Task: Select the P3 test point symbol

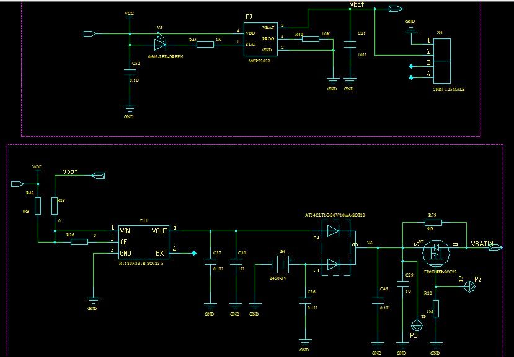Action: click(416, 326)
